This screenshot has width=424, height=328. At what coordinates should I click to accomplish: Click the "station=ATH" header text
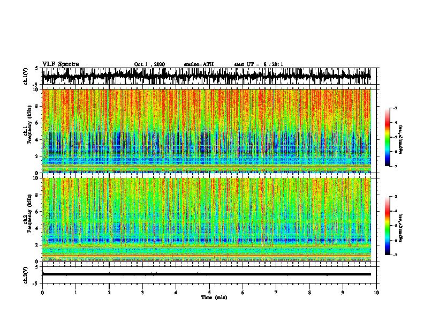199,64
